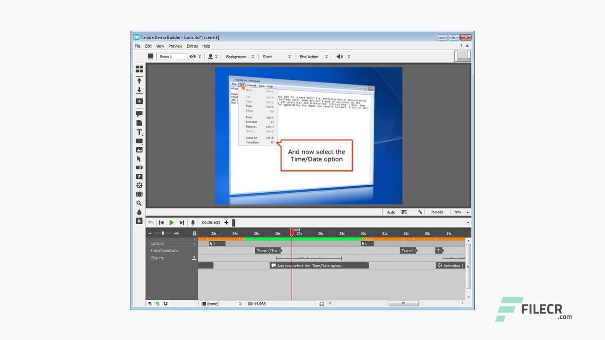Click the Flash object tool
Image resolution: width=605 pixels, height=340 pixels.
tap(139, 176)
